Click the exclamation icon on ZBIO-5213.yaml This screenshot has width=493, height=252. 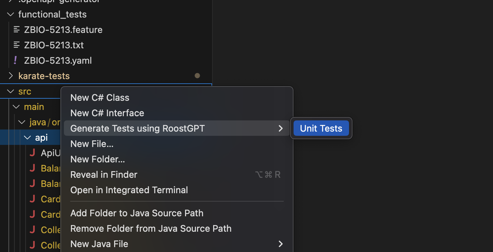[15, 60]
